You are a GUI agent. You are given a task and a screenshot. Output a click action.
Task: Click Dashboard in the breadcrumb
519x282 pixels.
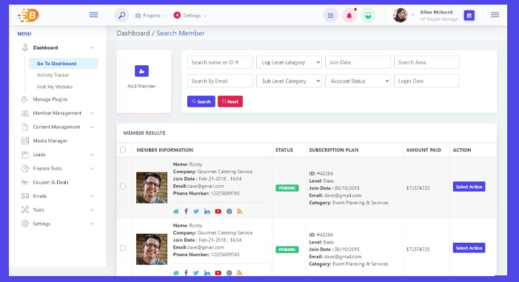[x=133, y=33]
